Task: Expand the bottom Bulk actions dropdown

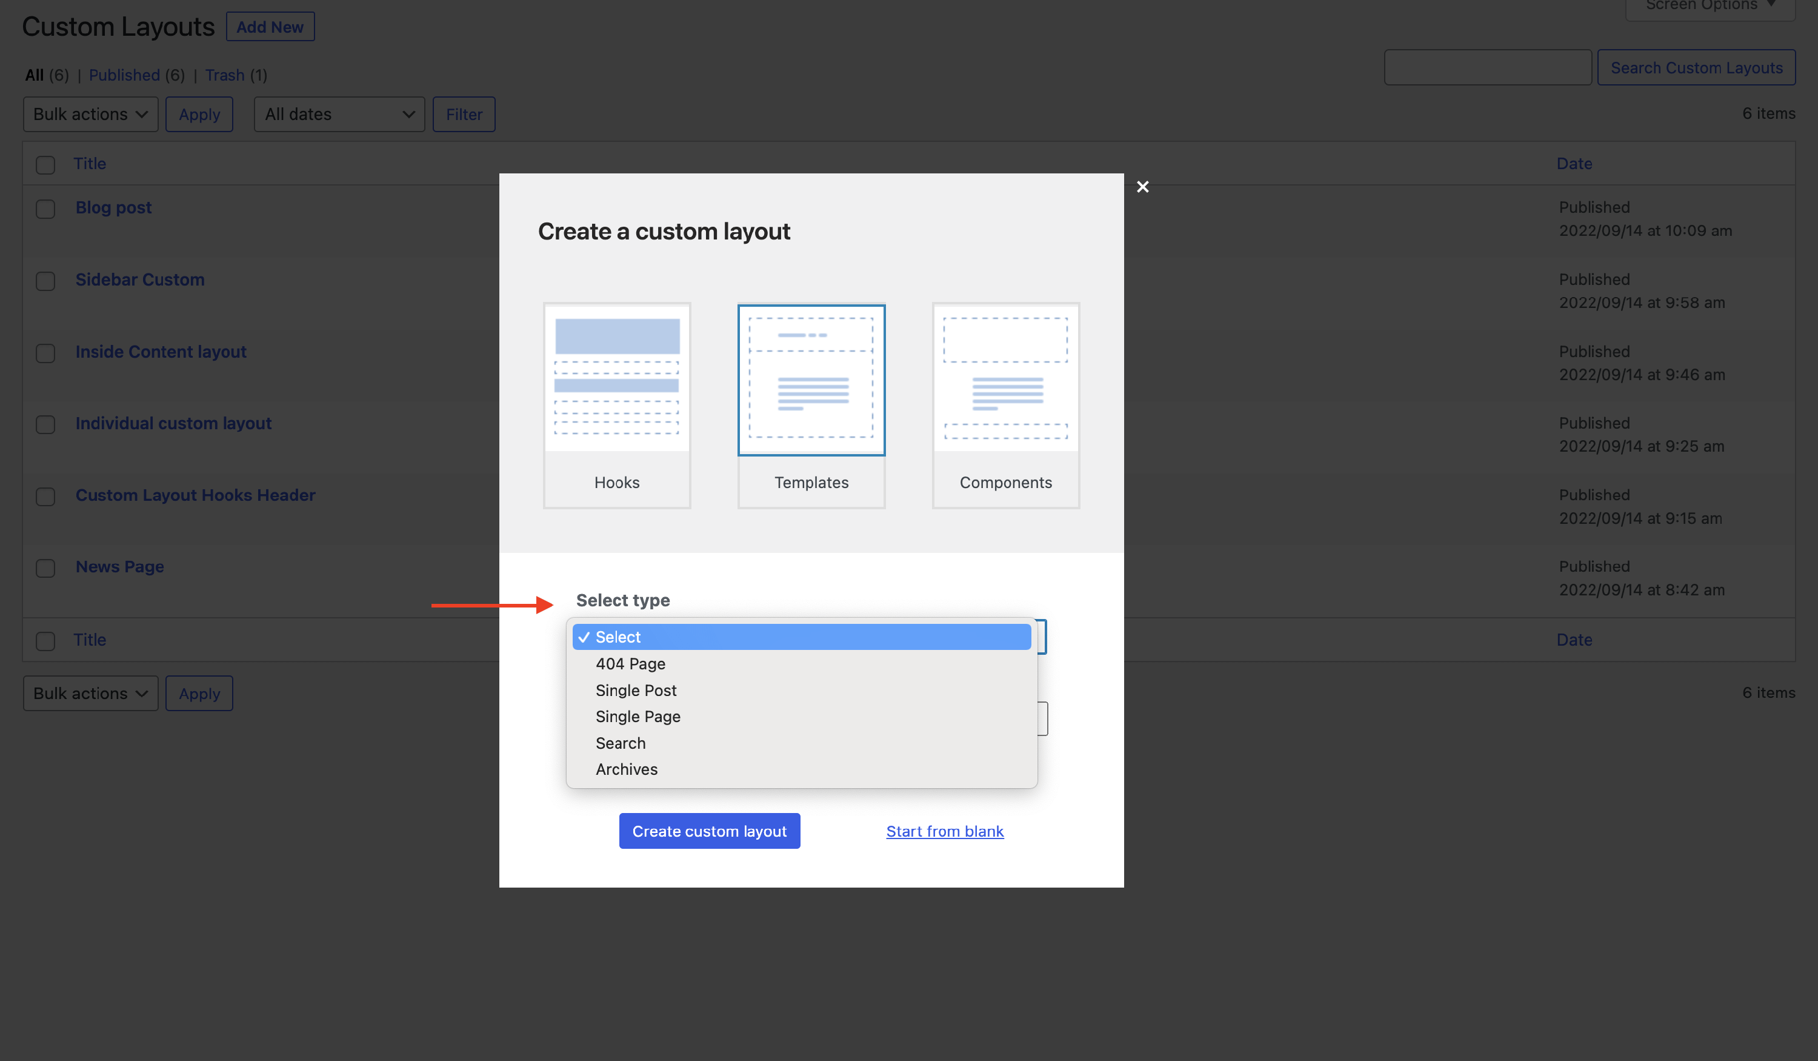Action: (90, 693)
